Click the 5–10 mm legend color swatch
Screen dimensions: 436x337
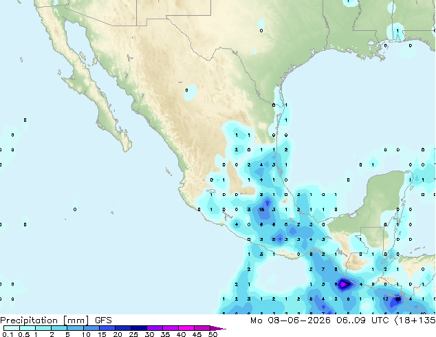coord(76,328)
